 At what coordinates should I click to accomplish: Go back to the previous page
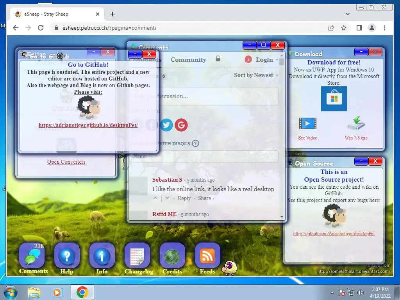(16, 28)
